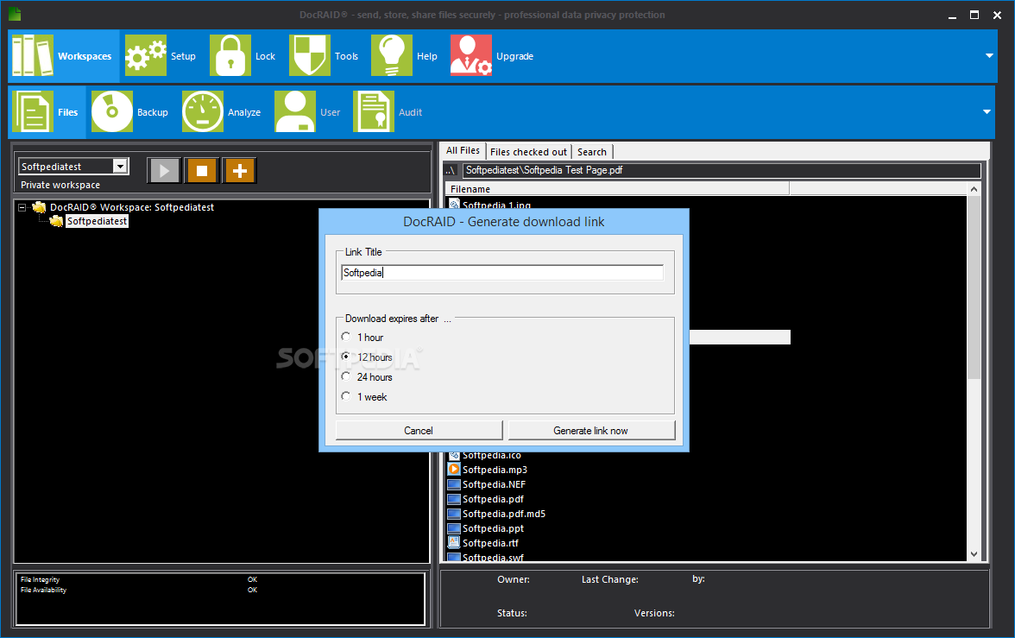Click the Softpedia.pdf.md5 file icon
The width and height of the screenshot is (1015, 638).
(454, 514)
